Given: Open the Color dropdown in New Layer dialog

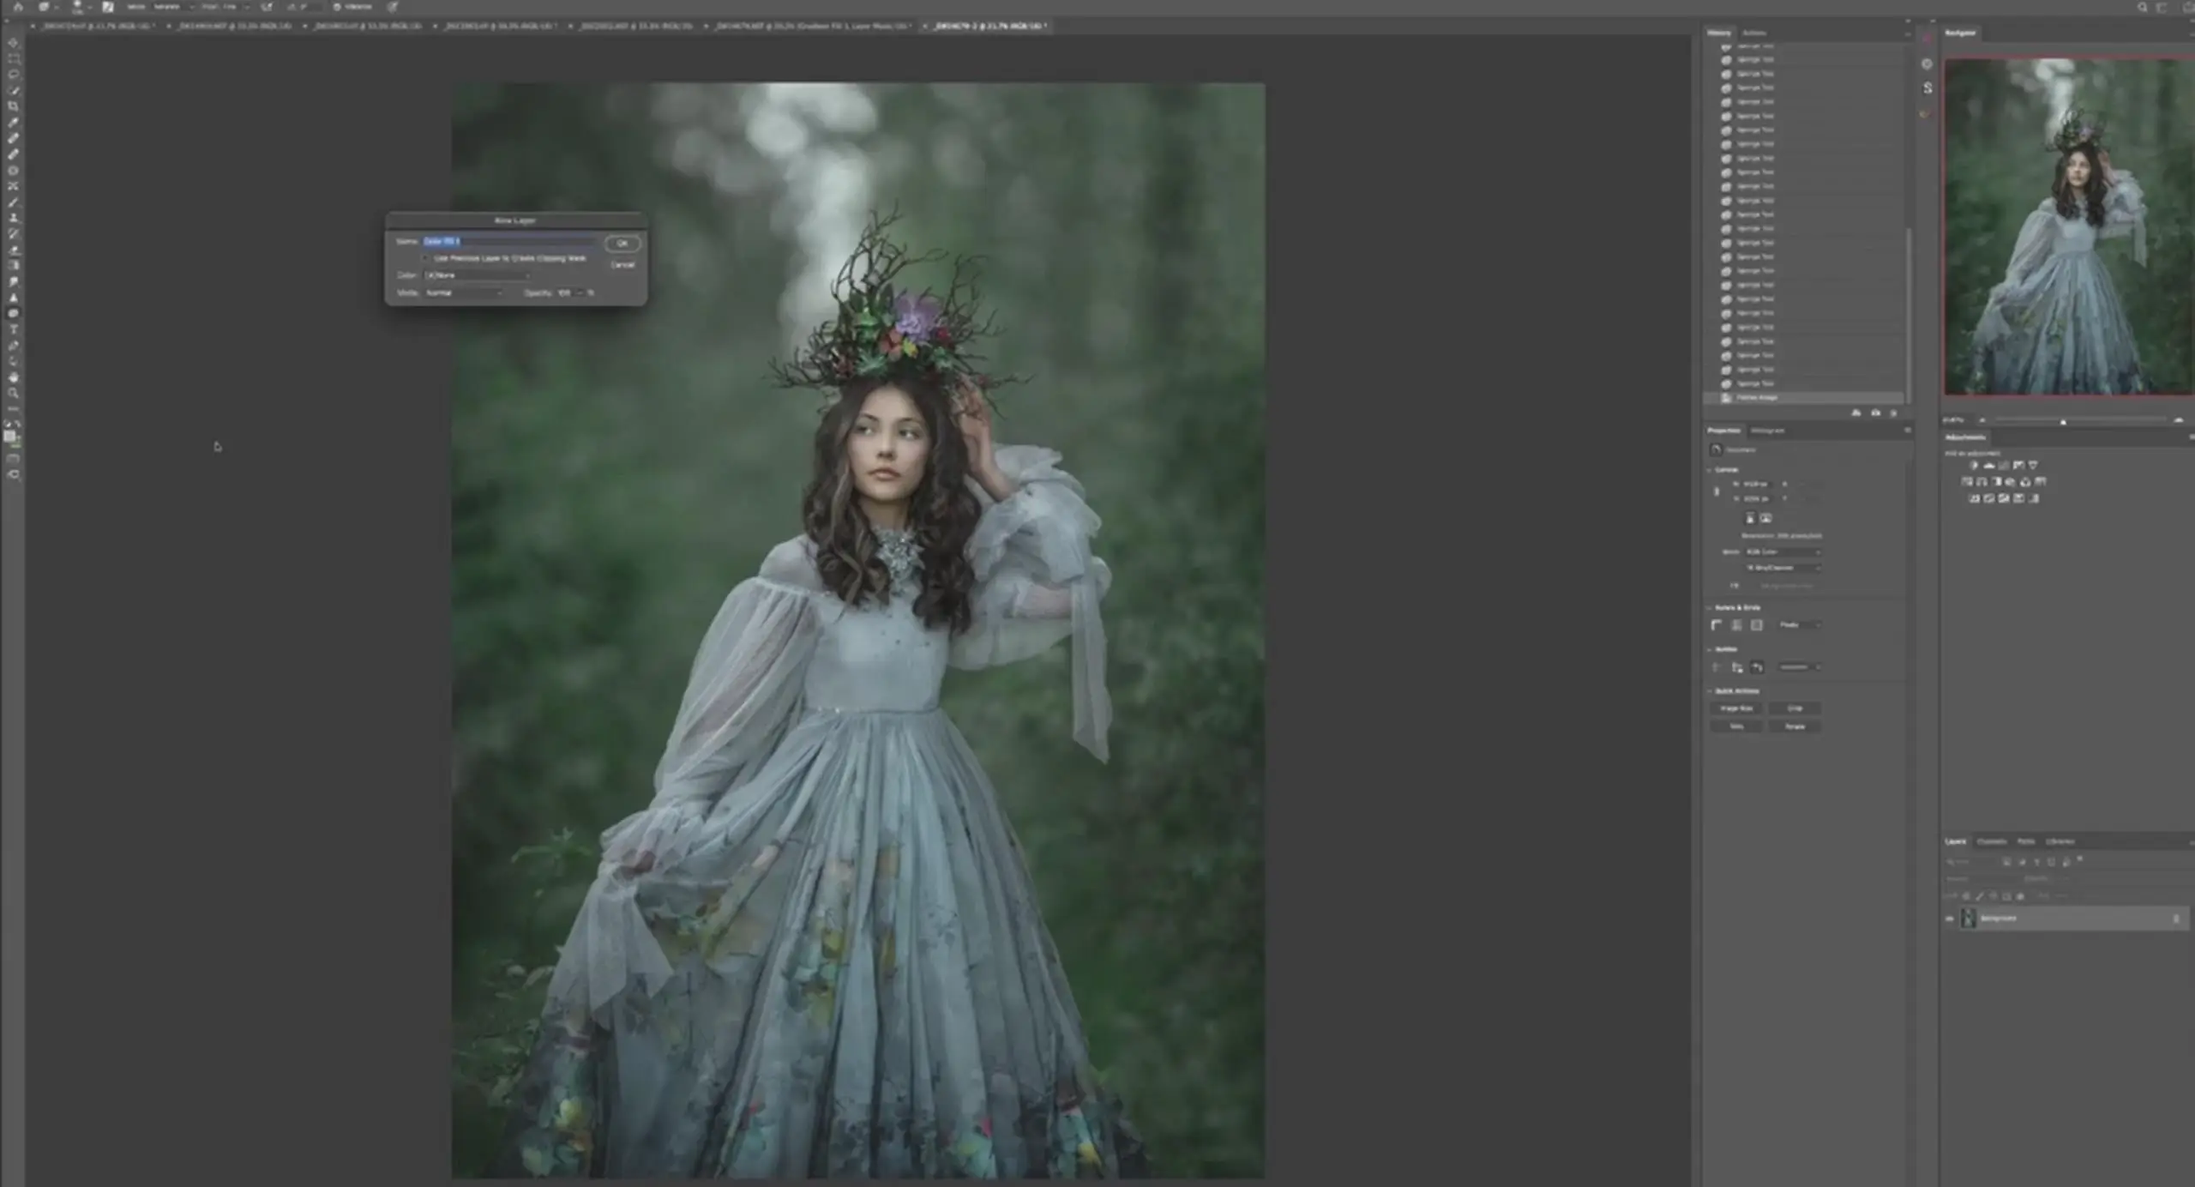Looking at the screenshot, I should tap(478, 275).
